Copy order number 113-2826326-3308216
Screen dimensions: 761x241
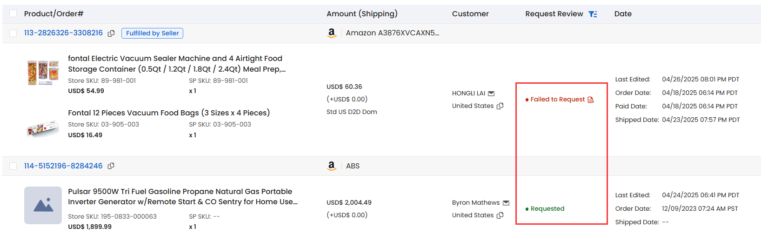[x=111, y=33]
